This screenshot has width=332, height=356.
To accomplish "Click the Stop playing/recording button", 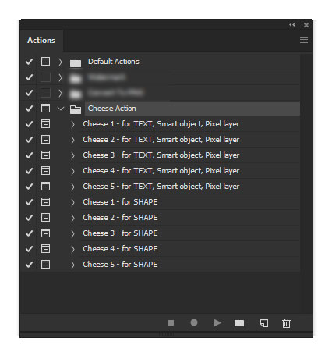I will pos(171,323).
